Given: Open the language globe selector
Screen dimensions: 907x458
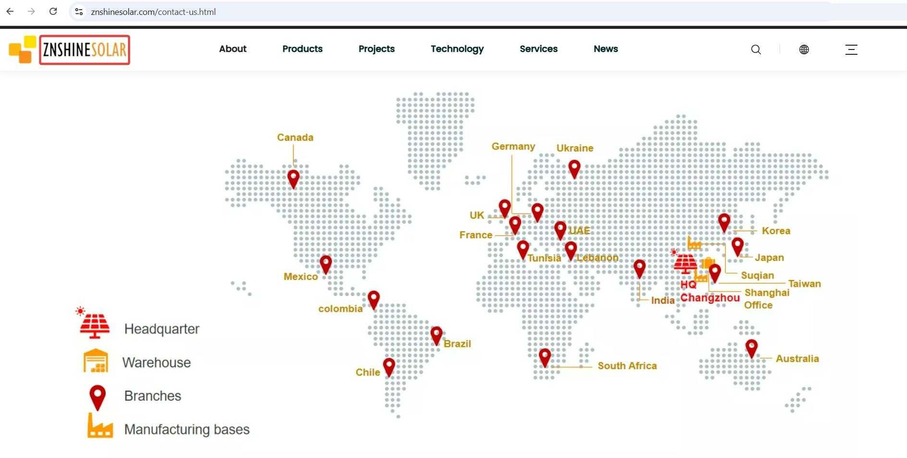Looking at the screenshot, I should (804, 50).
